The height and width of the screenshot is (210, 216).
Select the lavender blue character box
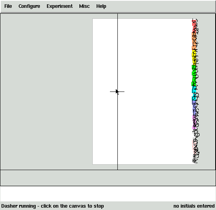click(194, 108)
